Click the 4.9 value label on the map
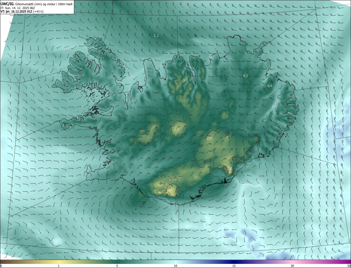The image size is (351, 268). pyautogui.click(x=65, y=126)
